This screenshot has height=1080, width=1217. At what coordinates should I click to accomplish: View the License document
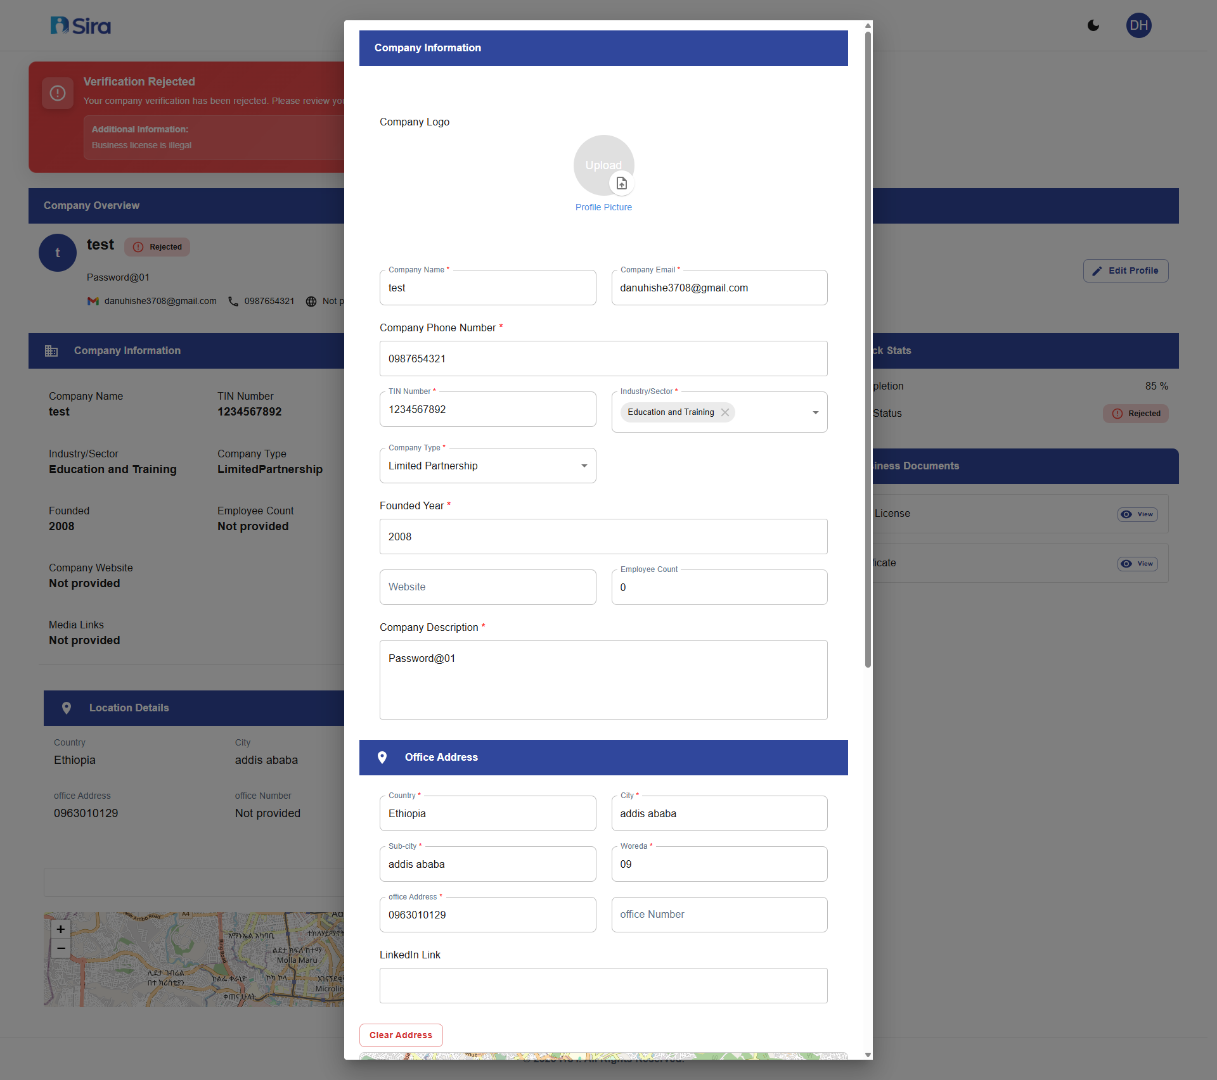[x=1137, y=514]
